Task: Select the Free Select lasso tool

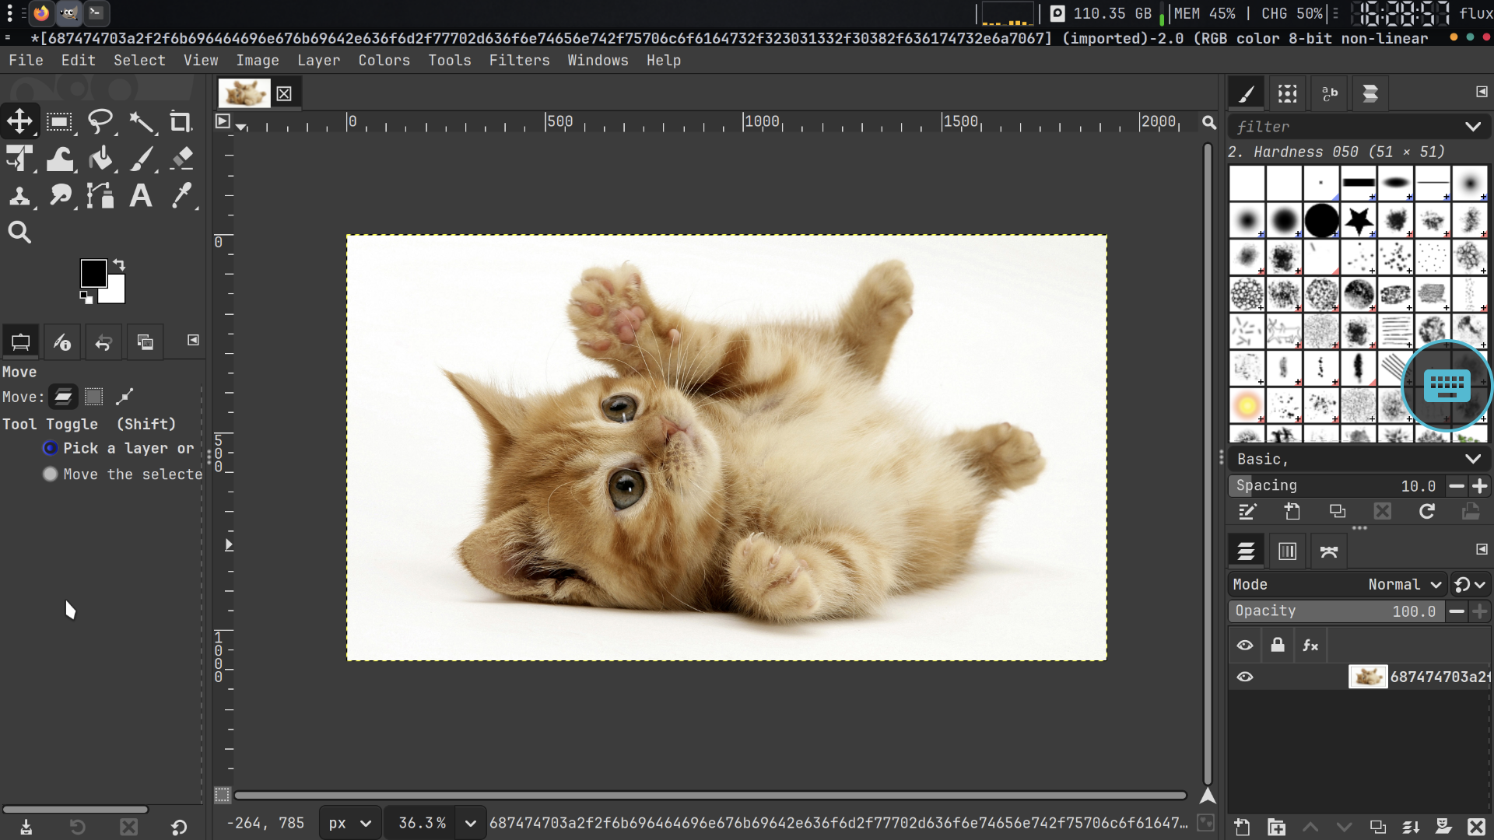Action: 100,122
